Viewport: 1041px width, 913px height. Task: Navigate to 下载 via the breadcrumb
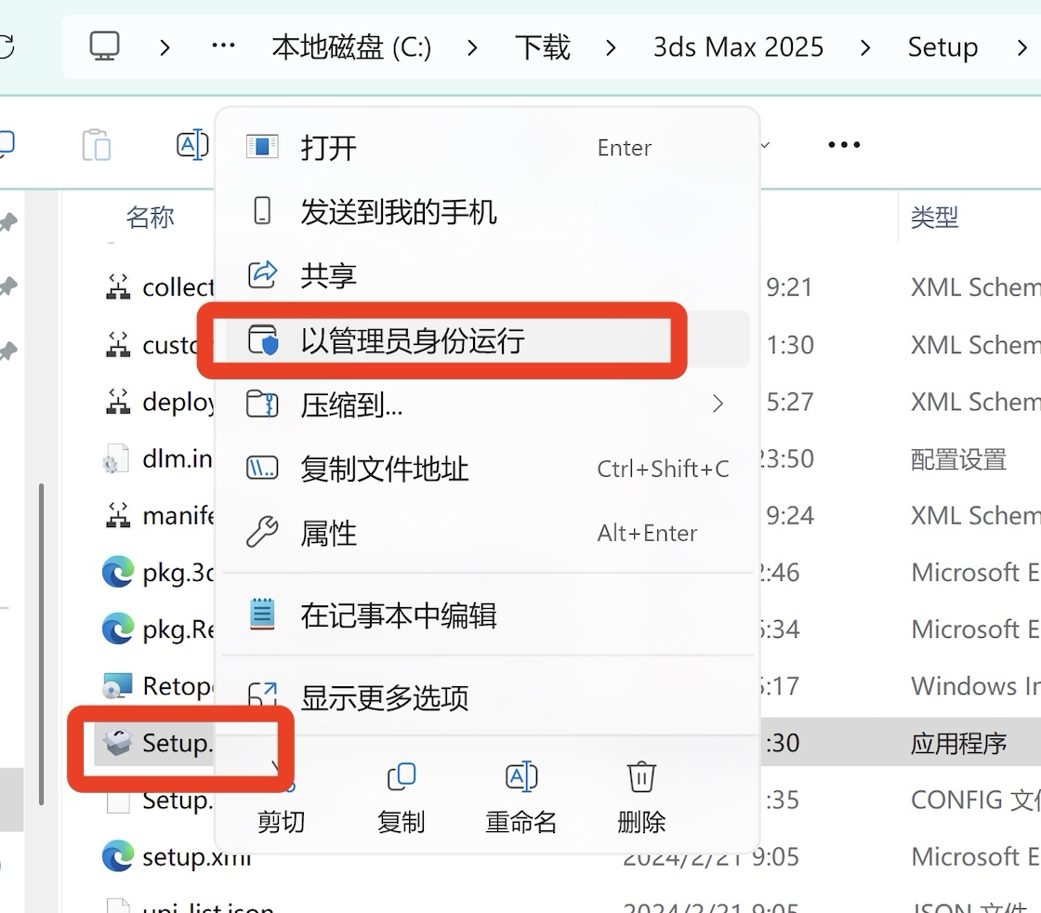click(x=543, y=46)
